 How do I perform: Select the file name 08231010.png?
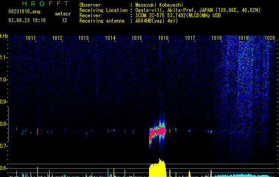point(24,12)
